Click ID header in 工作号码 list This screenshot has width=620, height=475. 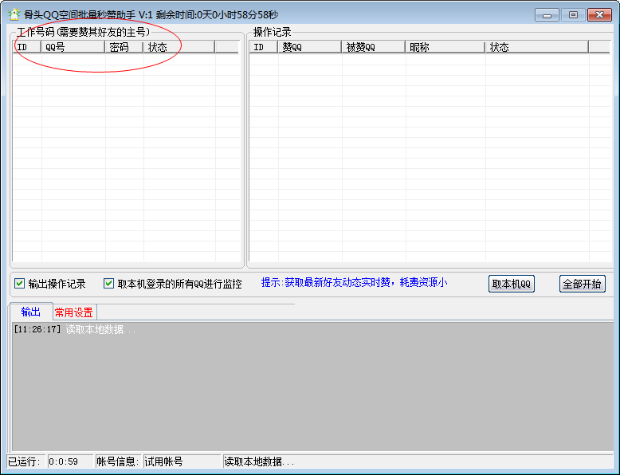click(x=27, y=47)
